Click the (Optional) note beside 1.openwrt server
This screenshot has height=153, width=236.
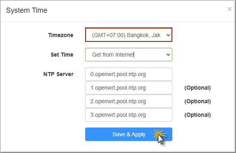[197, 88]
